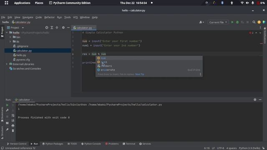Change UTF-8 file encoding in status bar
This screenshot has height=150, width=267.
[x=221, y=148]
